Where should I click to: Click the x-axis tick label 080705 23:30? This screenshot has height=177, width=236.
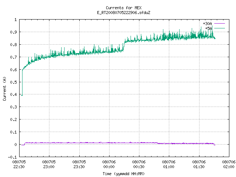[x=79, y=164]
